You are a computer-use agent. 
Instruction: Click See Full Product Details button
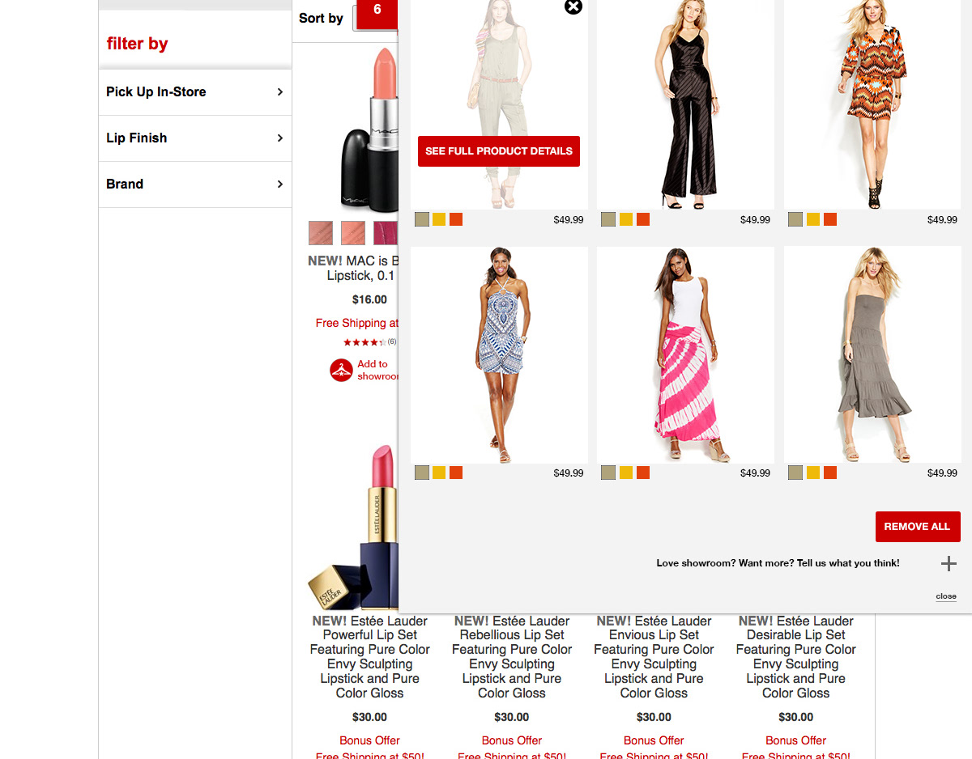tap(499, 151)
